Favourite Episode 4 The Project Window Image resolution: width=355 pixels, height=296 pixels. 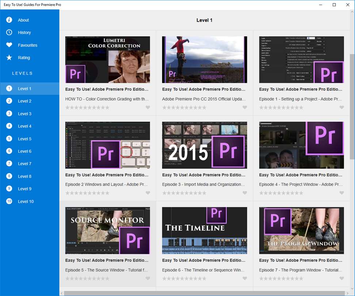pyautogui.click(x=341, y=193)
